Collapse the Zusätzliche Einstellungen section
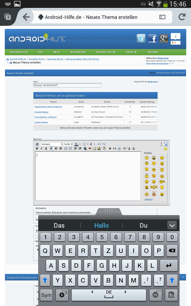The width and height of the screenshot is (191, 306). tap(183, 277)
